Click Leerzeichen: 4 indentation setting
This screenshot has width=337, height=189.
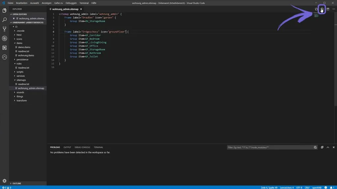pos(287,187)
